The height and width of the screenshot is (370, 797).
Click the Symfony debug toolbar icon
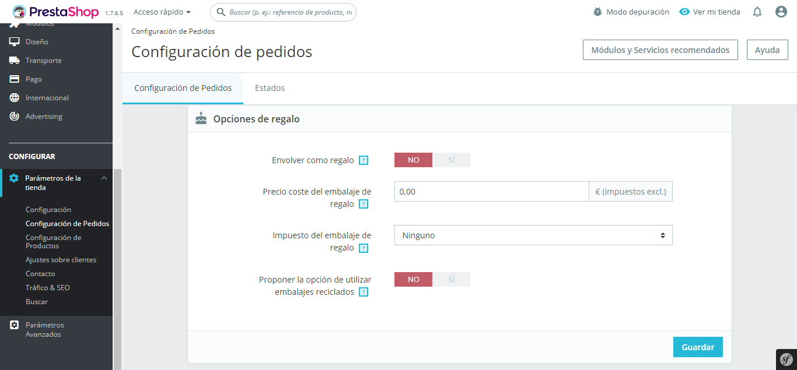click(786, 360)
